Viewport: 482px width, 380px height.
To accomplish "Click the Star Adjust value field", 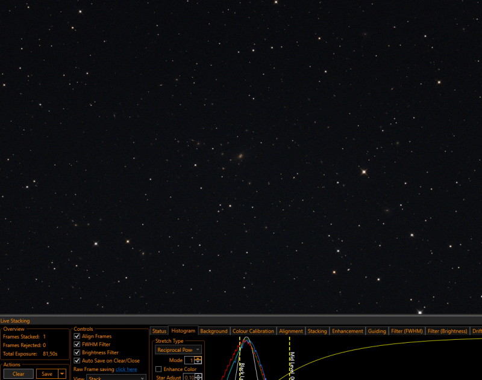I will point(189,377).
